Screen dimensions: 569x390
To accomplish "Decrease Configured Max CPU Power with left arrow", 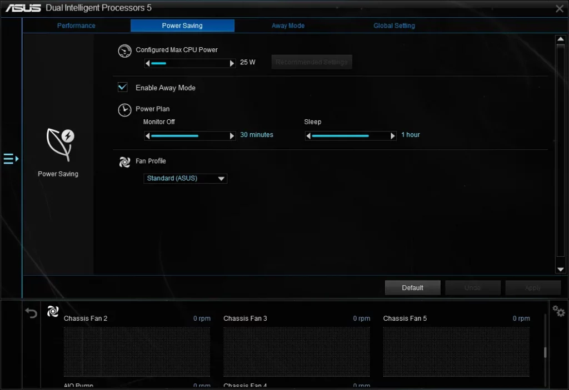I will click(x=147, y=63).
